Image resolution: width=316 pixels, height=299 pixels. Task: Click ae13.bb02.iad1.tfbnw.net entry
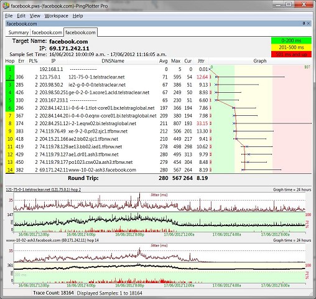95,146
